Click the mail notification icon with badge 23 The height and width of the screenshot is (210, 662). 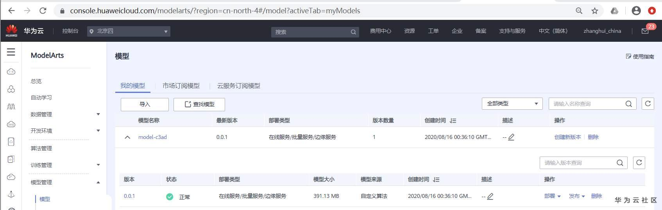pos(645,31)
